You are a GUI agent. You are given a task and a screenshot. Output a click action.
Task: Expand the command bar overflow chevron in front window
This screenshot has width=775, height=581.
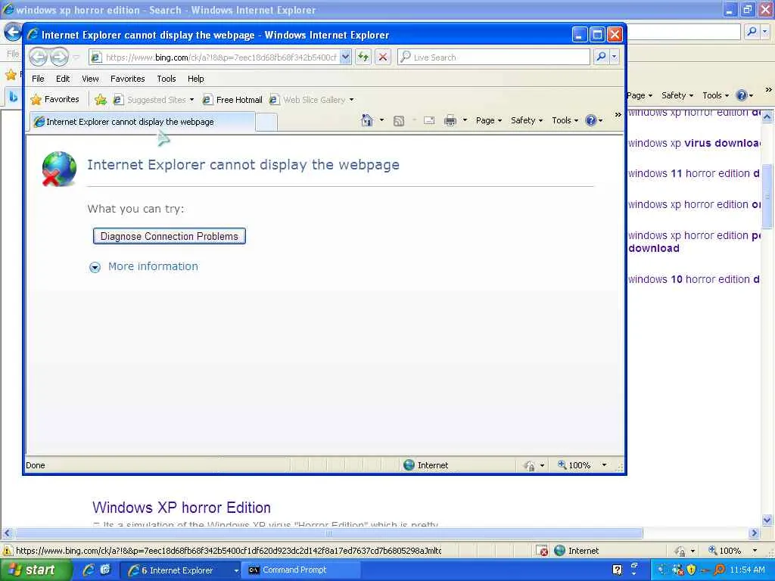618,115
